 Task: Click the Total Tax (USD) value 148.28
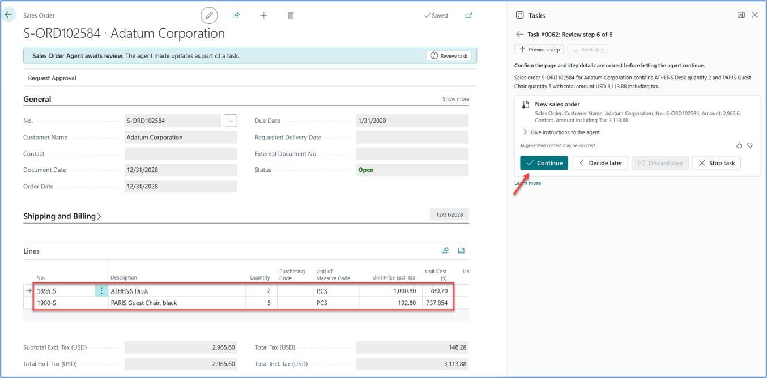[x=412, y=347]
